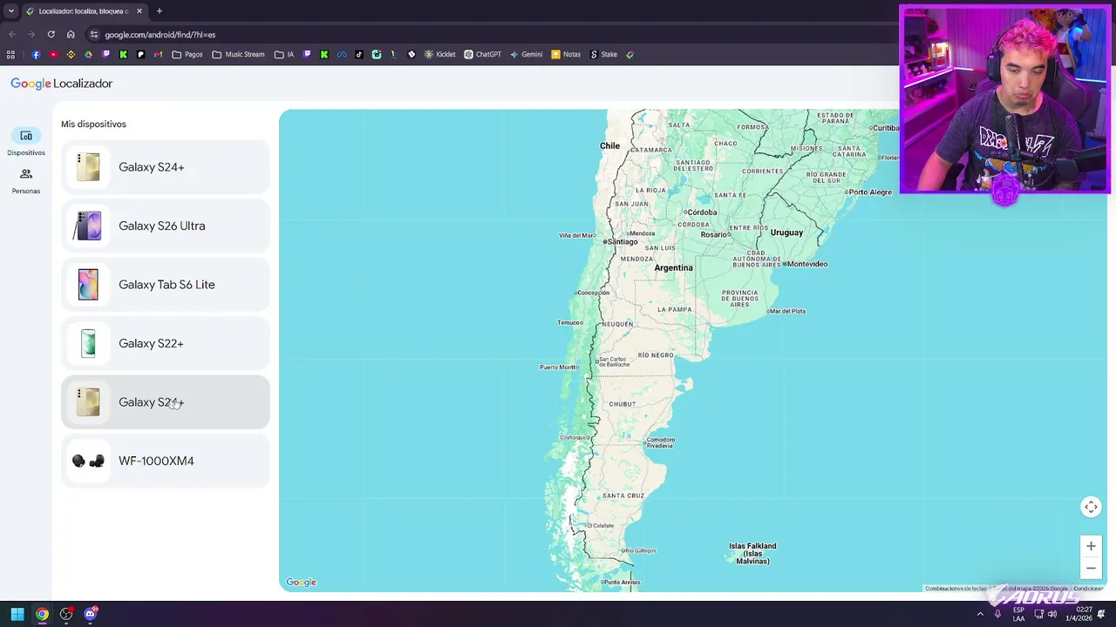This screenshot has height=627, width=1116.
Task: Open volume control in system tray
Action: (x=1052, y=614)
